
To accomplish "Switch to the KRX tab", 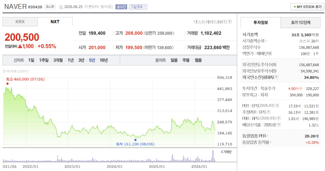I will point(20,22).
